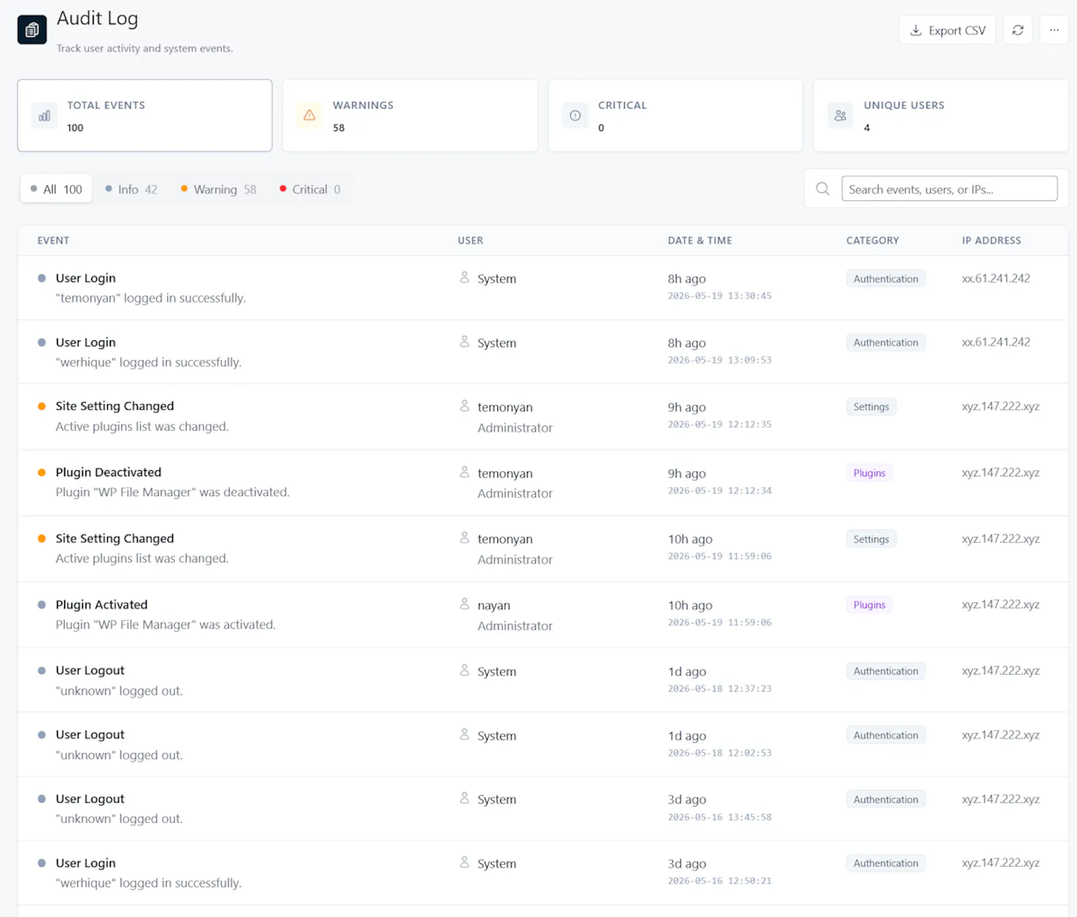The width and height of the screenshot is (1077, 917).
Task: Click the Plugins badge in Plugin Activated row
Action: [869, 605]
